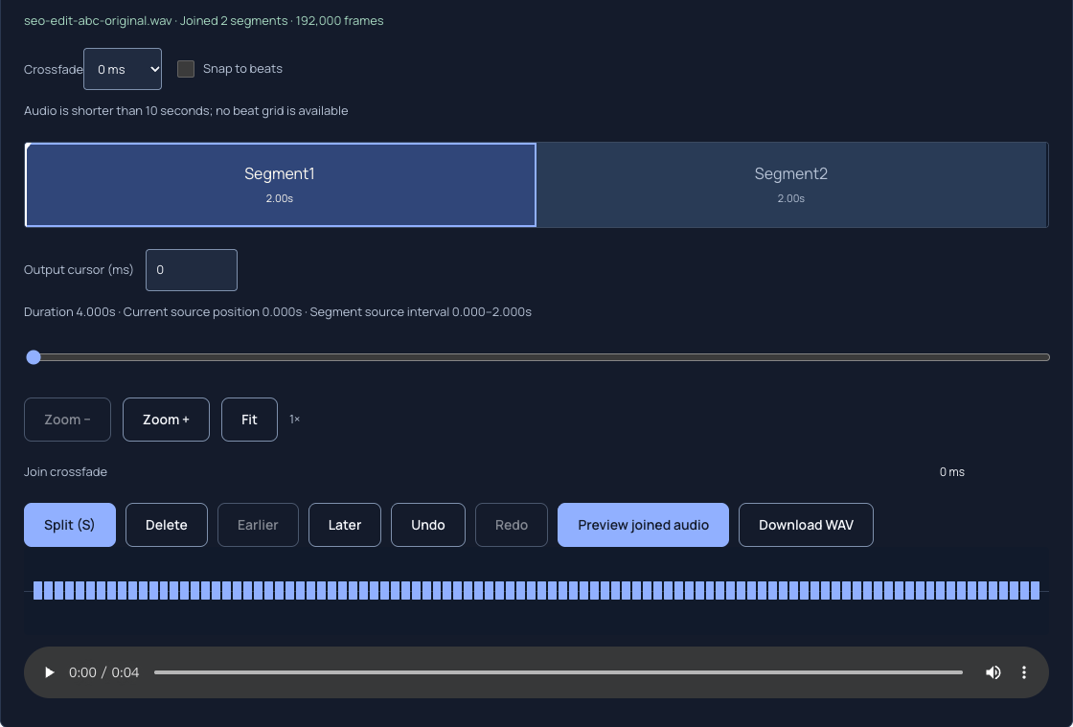
Task: Undo the last edit
Action: click(427, 525)
